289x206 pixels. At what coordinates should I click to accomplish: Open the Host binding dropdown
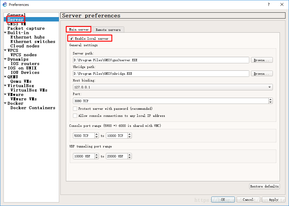point(173,87)
